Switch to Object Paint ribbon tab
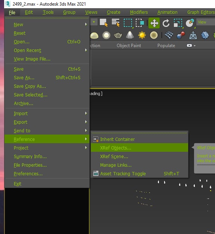This screenshot has height=234, width=215. [x=129, y=46]
